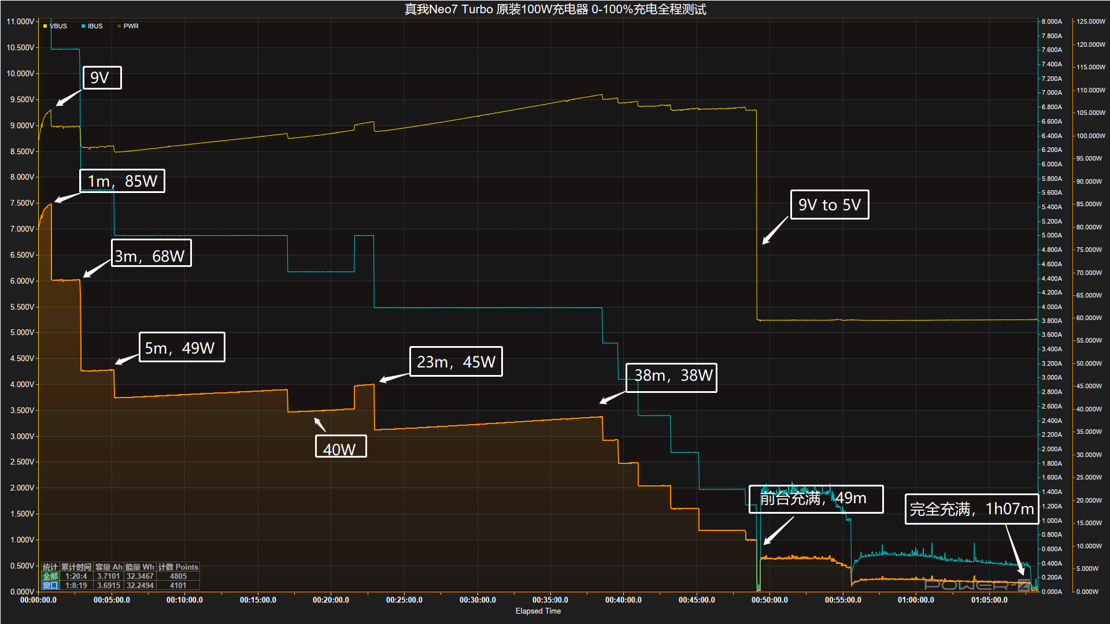This screenshot has height=624, width=1110.
Task: Click the cyan IBUS legend color square
Action: pyautogui.click(x=83, y=26)
